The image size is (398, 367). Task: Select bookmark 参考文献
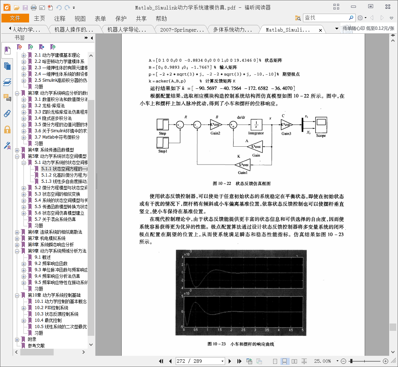point(36,346)
